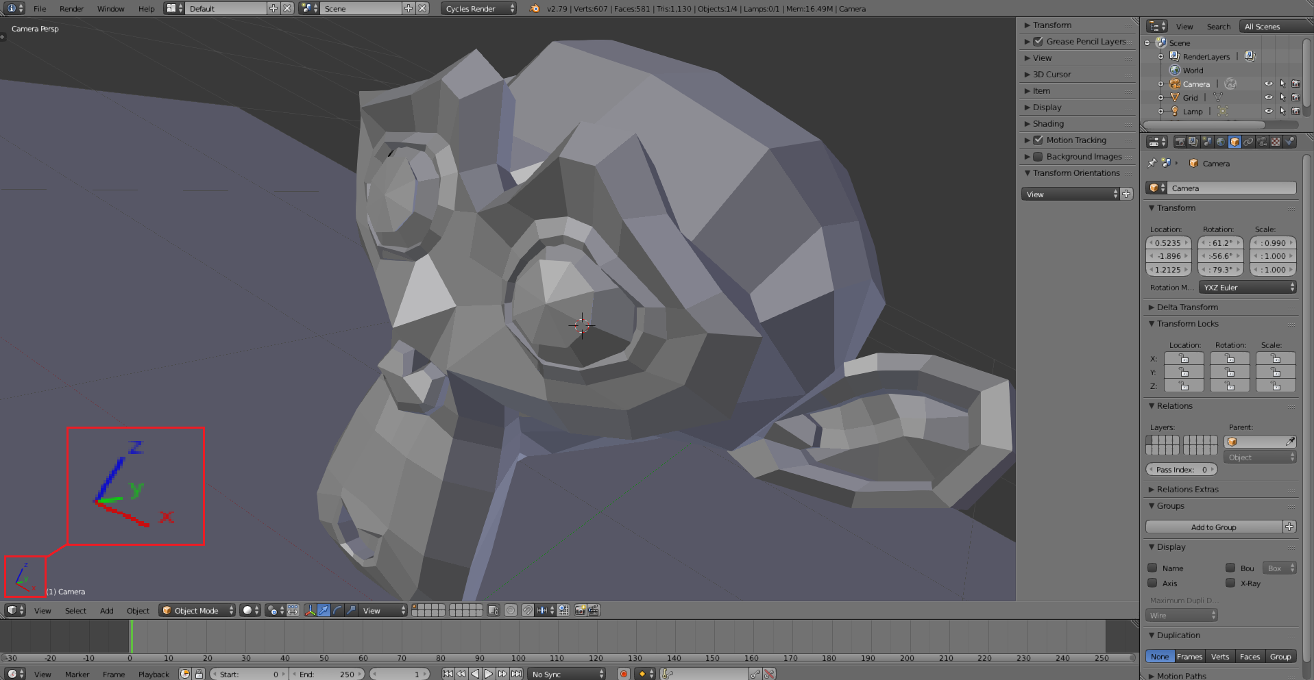
Task: Play animation in reverse
Action: pyautogui.click(x=475, y=674)
